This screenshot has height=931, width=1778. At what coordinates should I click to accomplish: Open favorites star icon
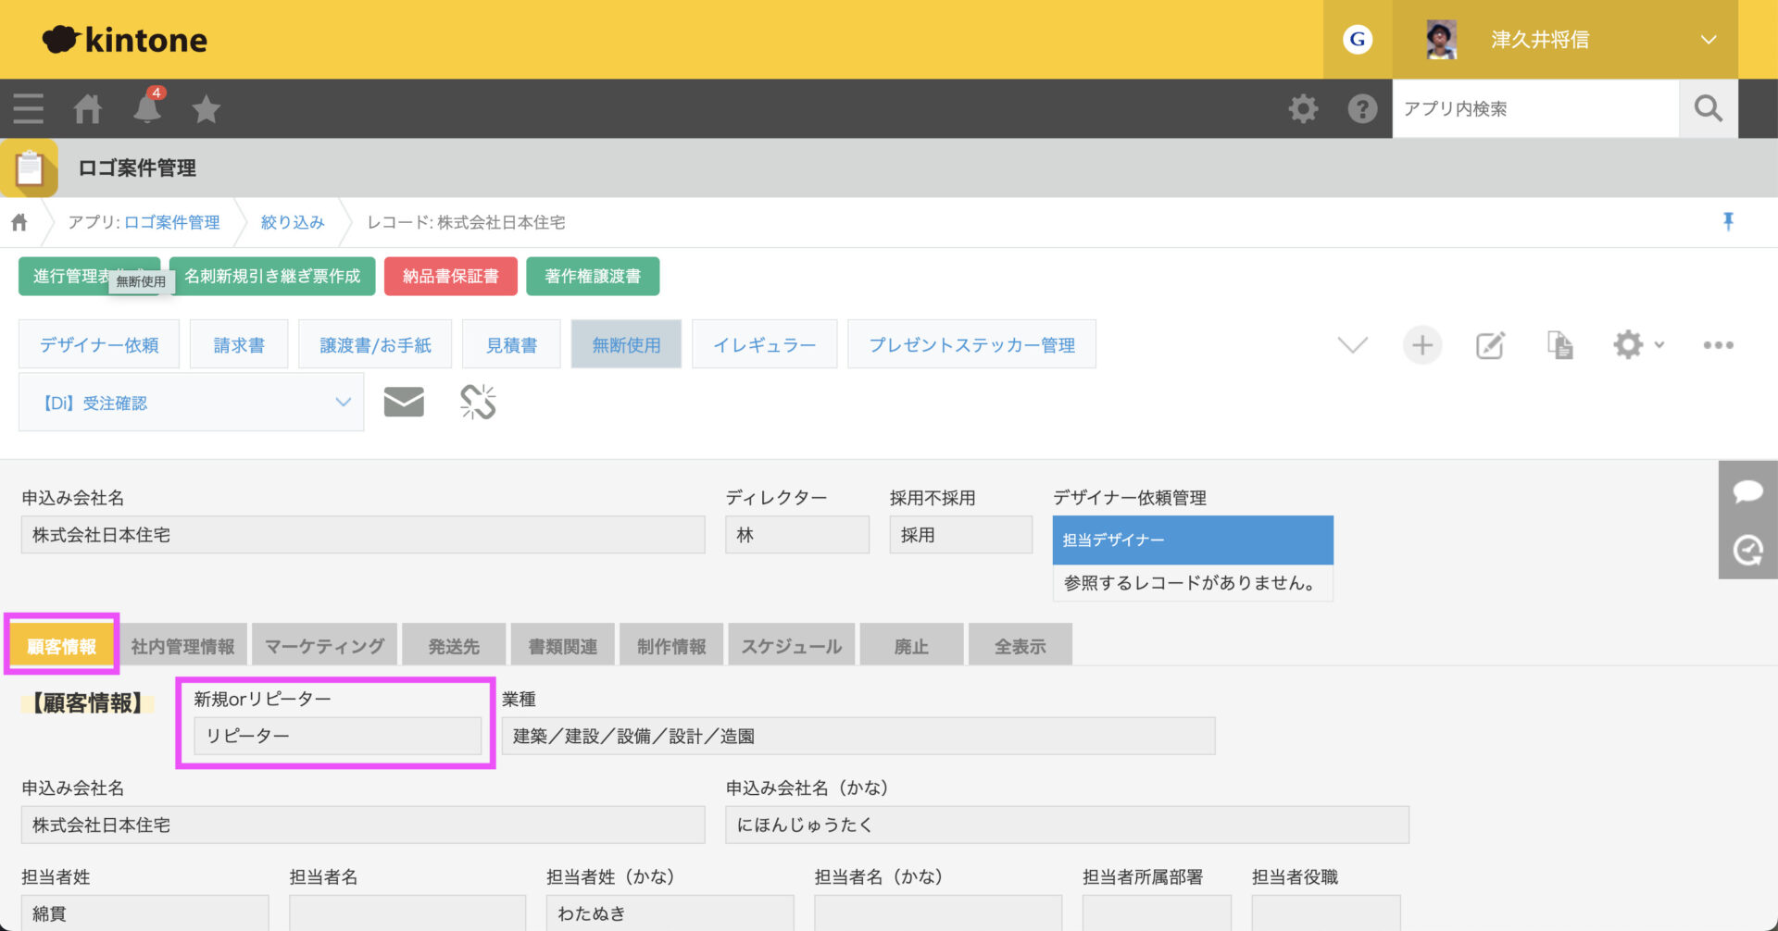tap(206, 109)
